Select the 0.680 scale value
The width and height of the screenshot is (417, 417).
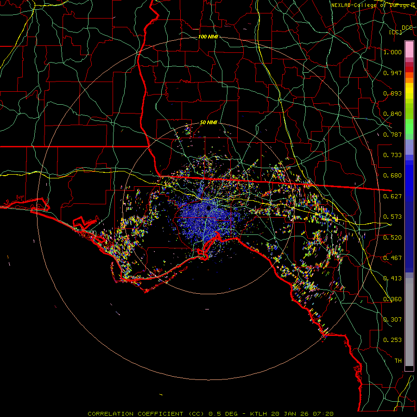(392, 176)
